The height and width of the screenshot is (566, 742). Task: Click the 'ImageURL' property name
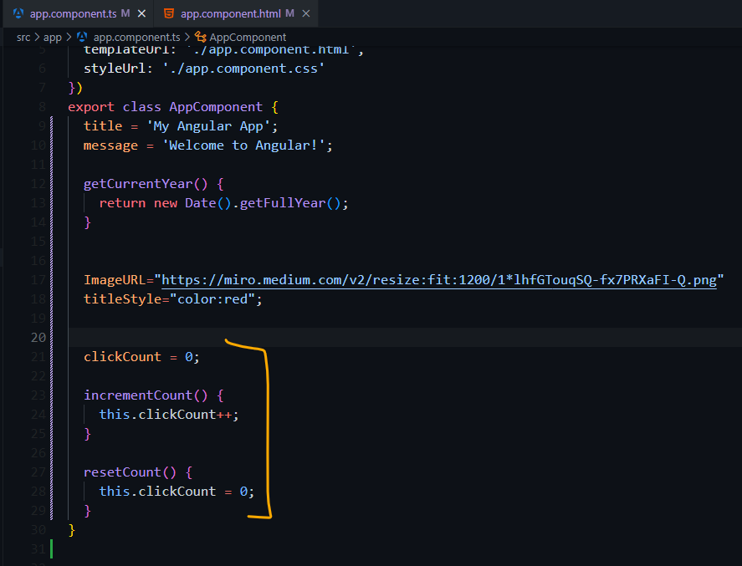[115, 280]
